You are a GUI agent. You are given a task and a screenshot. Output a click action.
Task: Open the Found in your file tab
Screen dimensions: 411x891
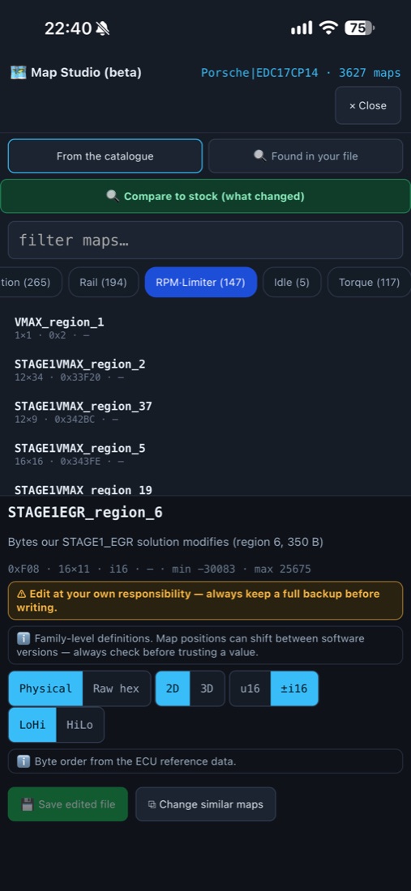306,156
